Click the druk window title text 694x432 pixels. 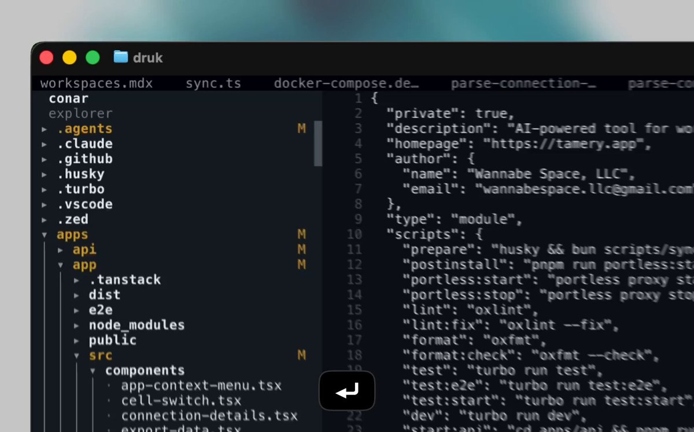148,57
